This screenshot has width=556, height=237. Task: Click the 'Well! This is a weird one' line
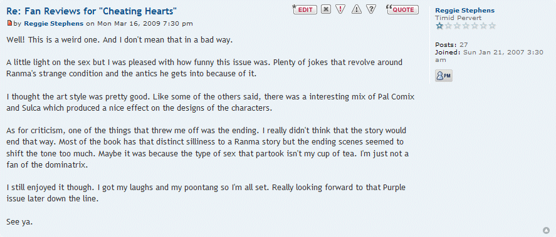coord(120,40)
